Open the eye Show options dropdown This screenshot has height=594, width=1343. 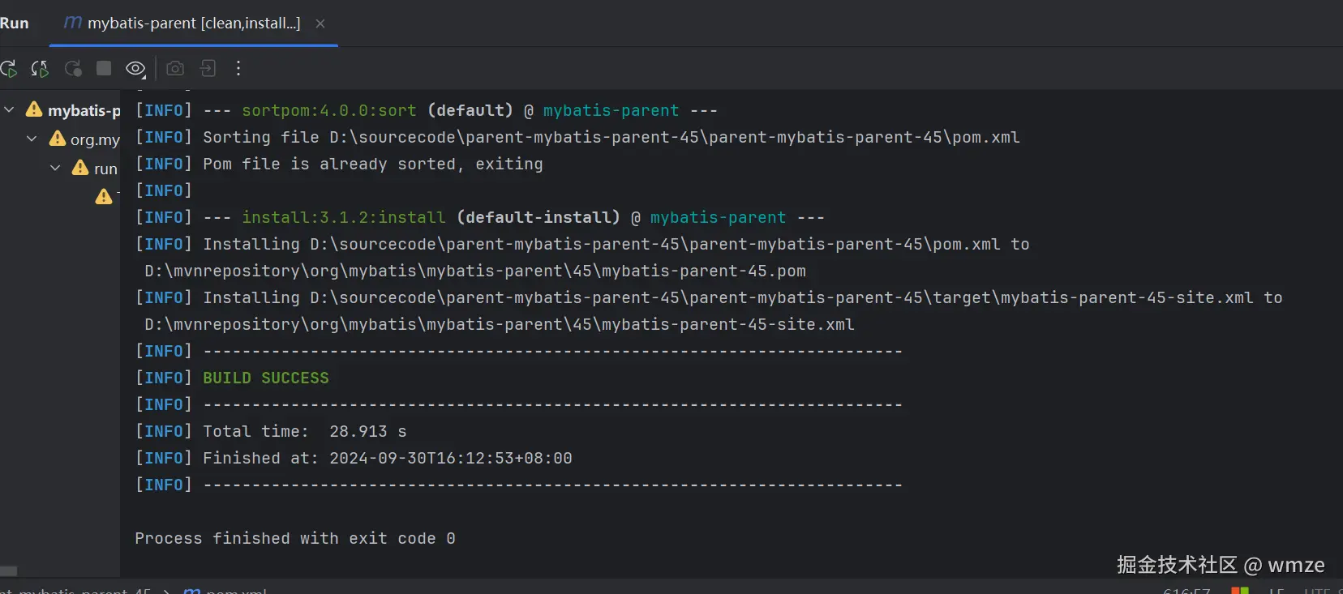135,69
